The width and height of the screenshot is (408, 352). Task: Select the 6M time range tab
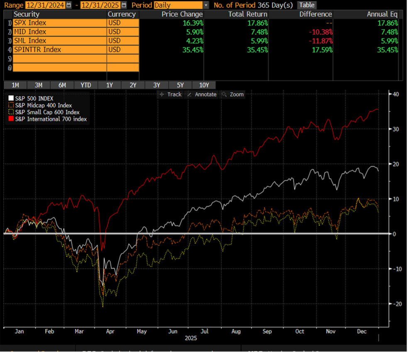coord(62,85)
